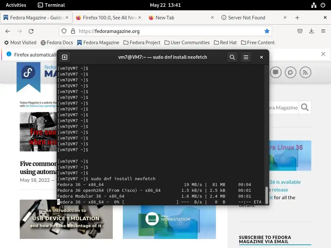
Task: Open the USB Device Emulation article thumbnail
Action: 66,219
